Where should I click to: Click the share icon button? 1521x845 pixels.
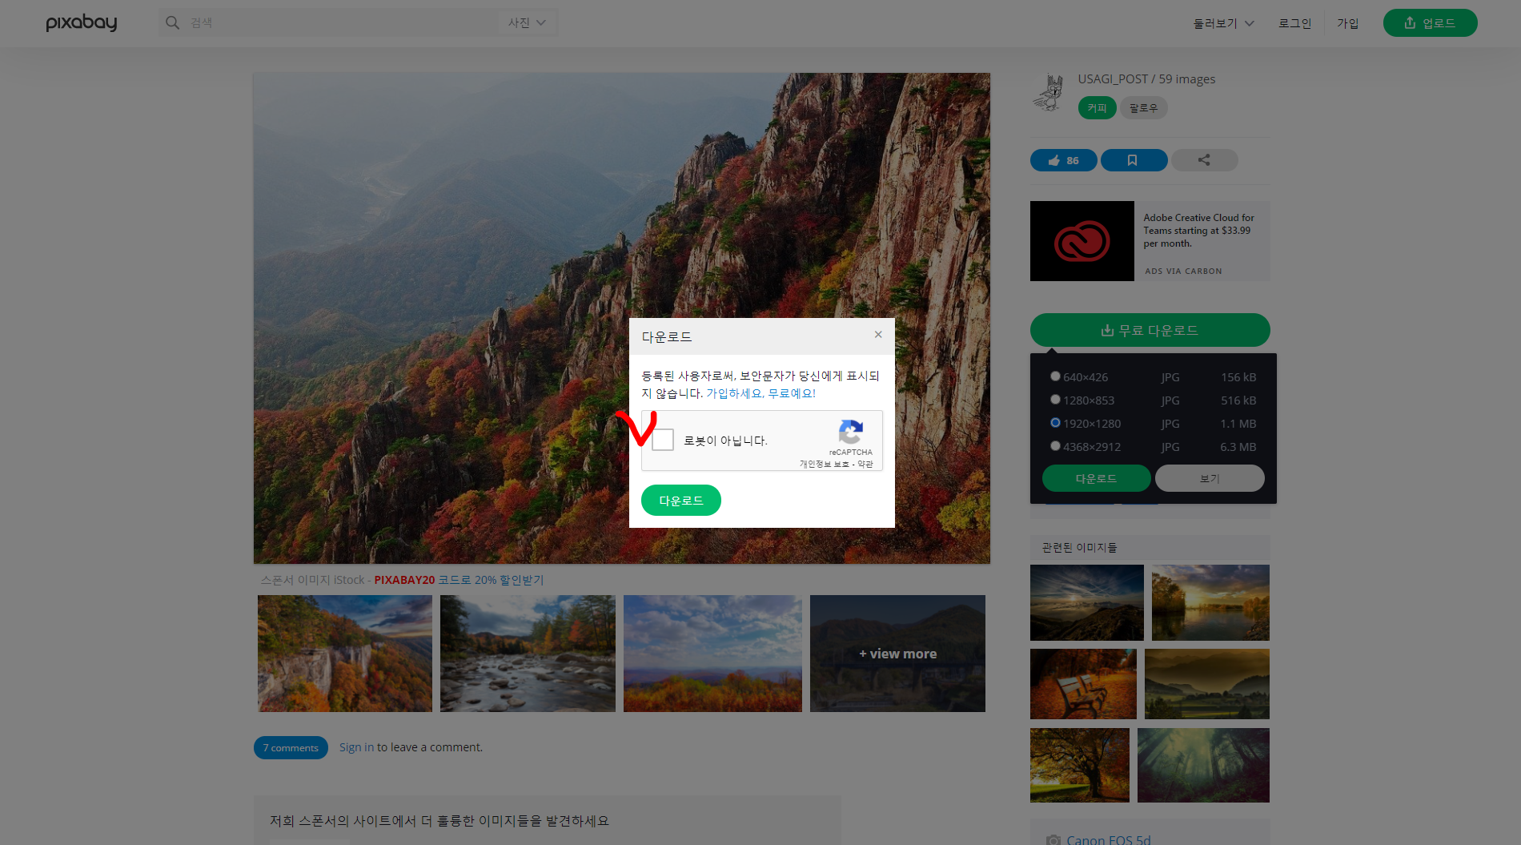click(1204, 160)
